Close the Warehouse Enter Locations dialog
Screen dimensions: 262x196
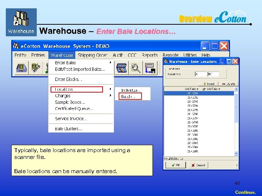click(x=235, y=61)
